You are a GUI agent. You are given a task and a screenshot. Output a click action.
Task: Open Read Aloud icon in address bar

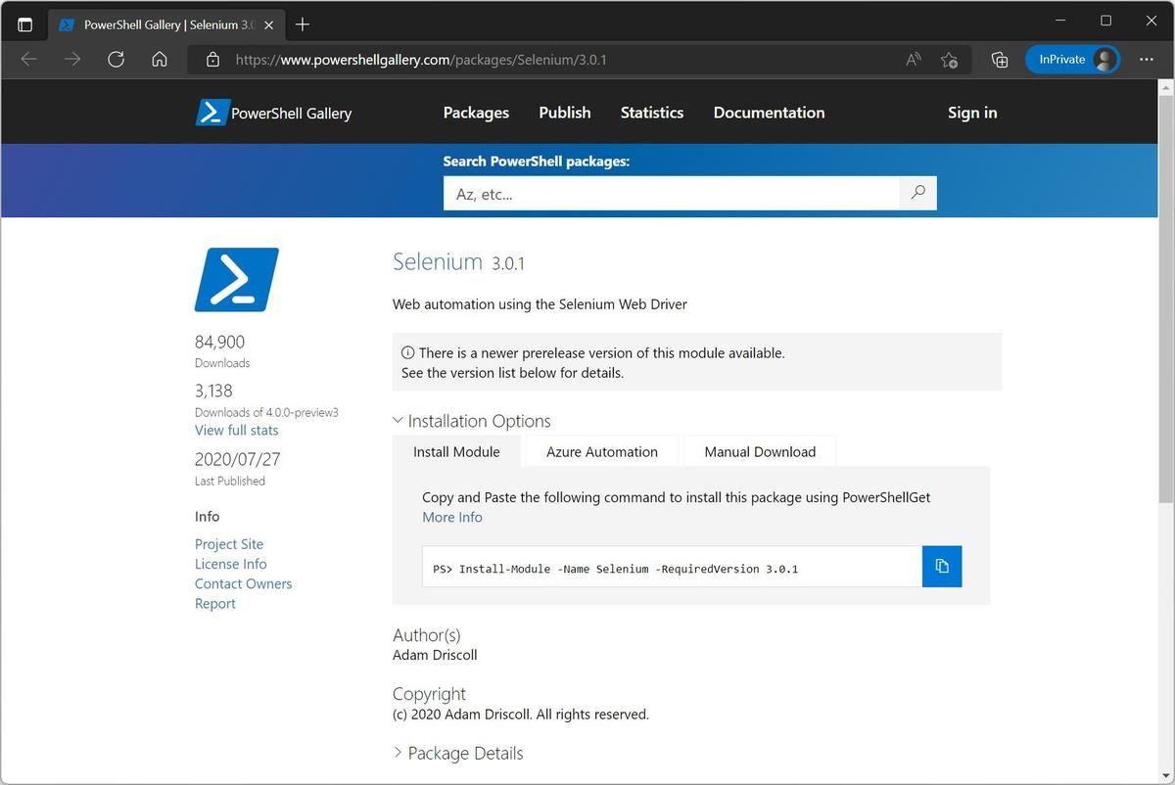click(x=914, y=60)
